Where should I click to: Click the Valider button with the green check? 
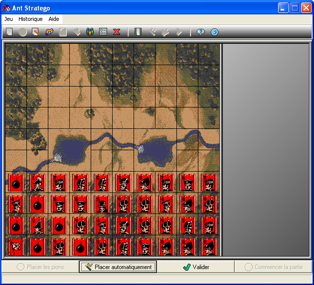click(x=196, y=267)
